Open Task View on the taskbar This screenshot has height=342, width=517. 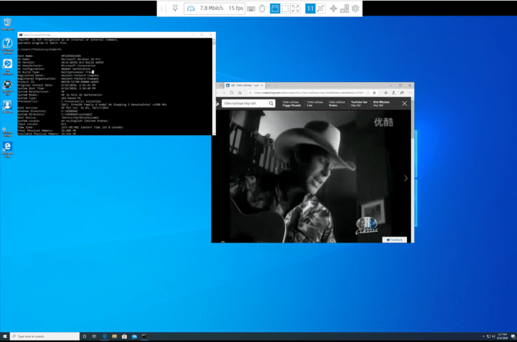pos(94,337)
